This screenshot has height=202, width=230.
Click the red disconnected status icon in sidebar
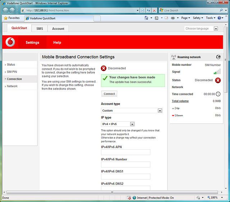(x=218, y=80)
